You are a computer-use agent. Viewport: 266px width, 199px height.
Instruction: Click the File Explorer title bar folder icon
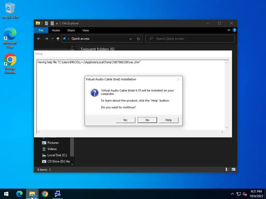[x=38, y=23]
